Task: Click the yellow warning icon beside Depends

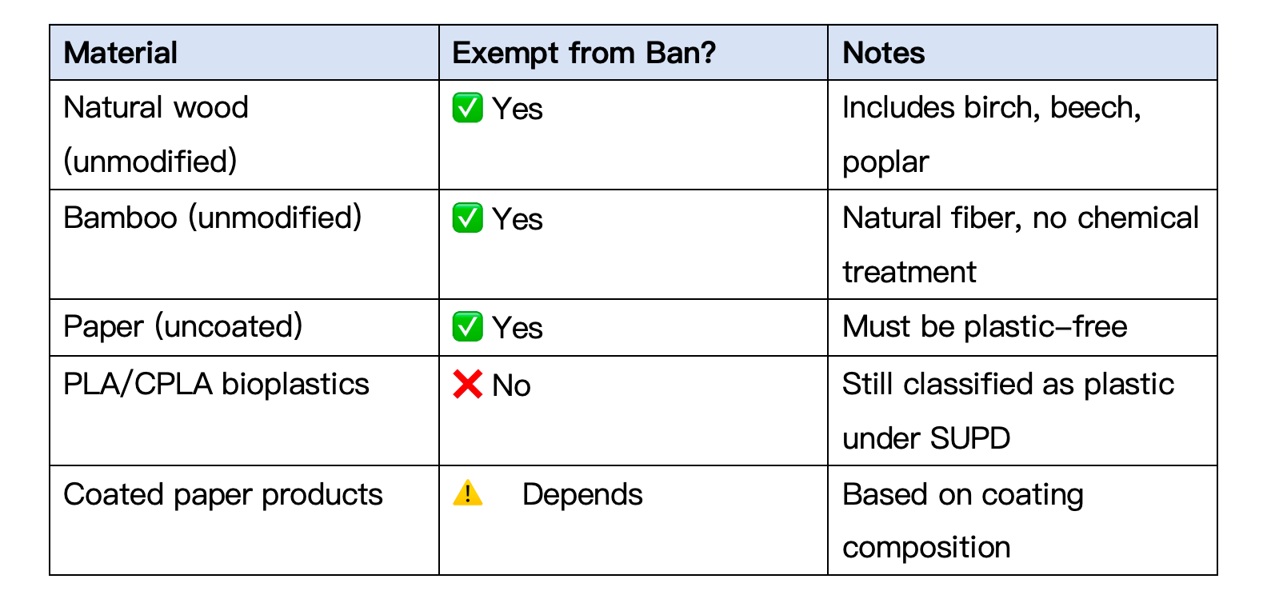Action: point(467,493)
